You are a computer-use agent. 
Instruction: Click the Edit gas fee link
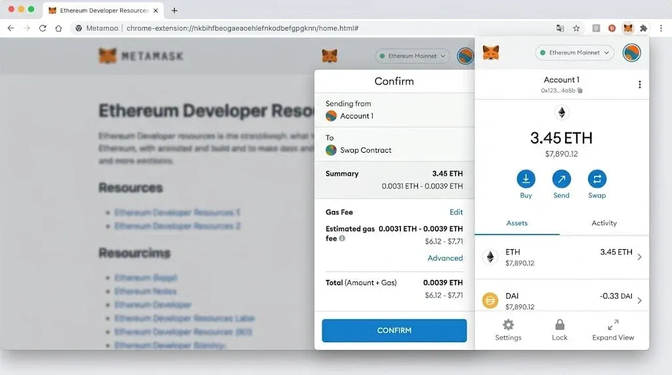(x=456, y=212)
